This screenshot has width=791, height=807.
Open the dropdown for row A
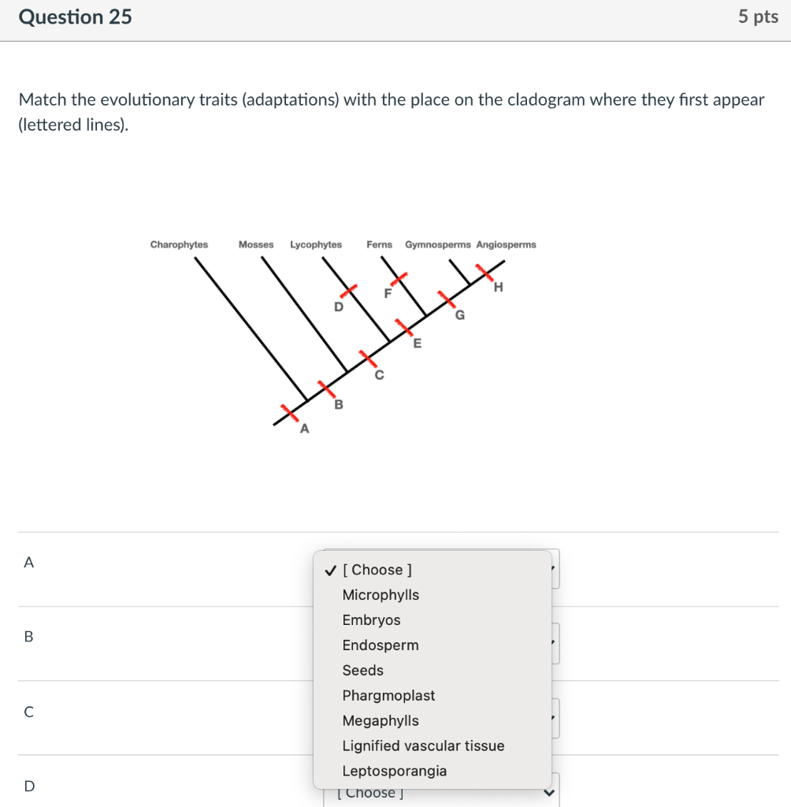(551, 569)
